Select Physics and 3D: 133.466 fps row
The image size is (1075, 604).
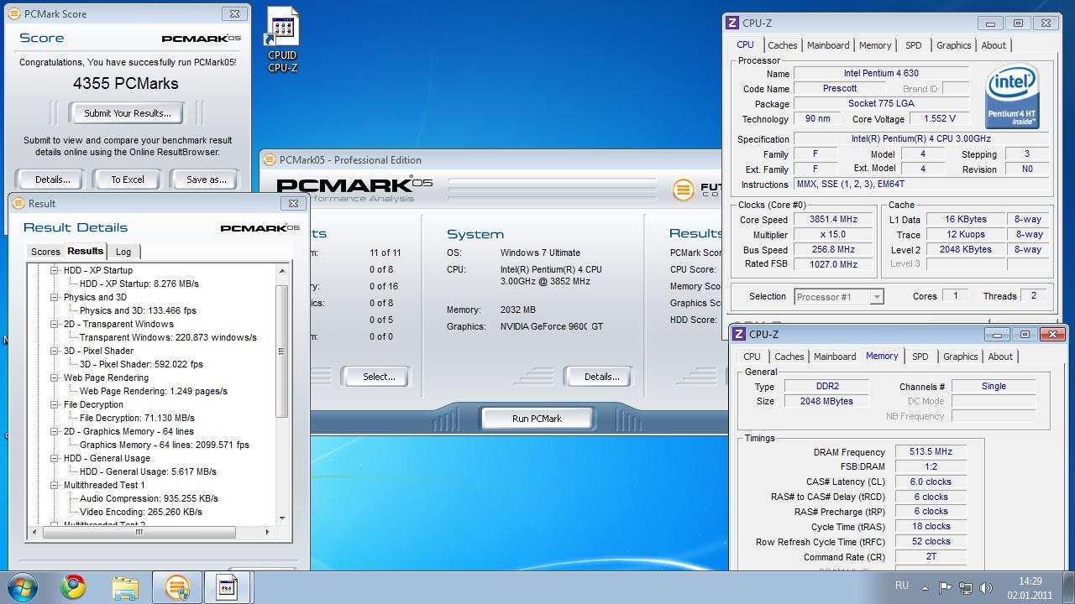click(138, 310)
